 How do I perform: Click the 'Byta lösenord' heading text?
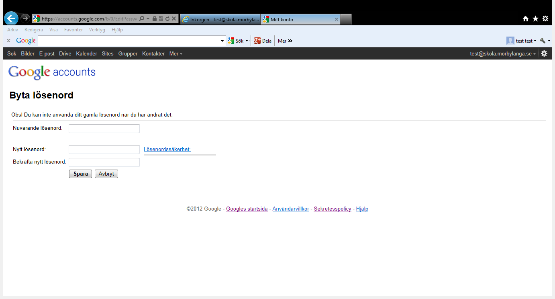41,96
